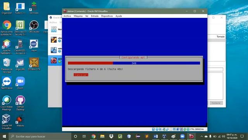This screenshot has width=248, height=140.
Task: Open network status in system tray
Action: 219,136
